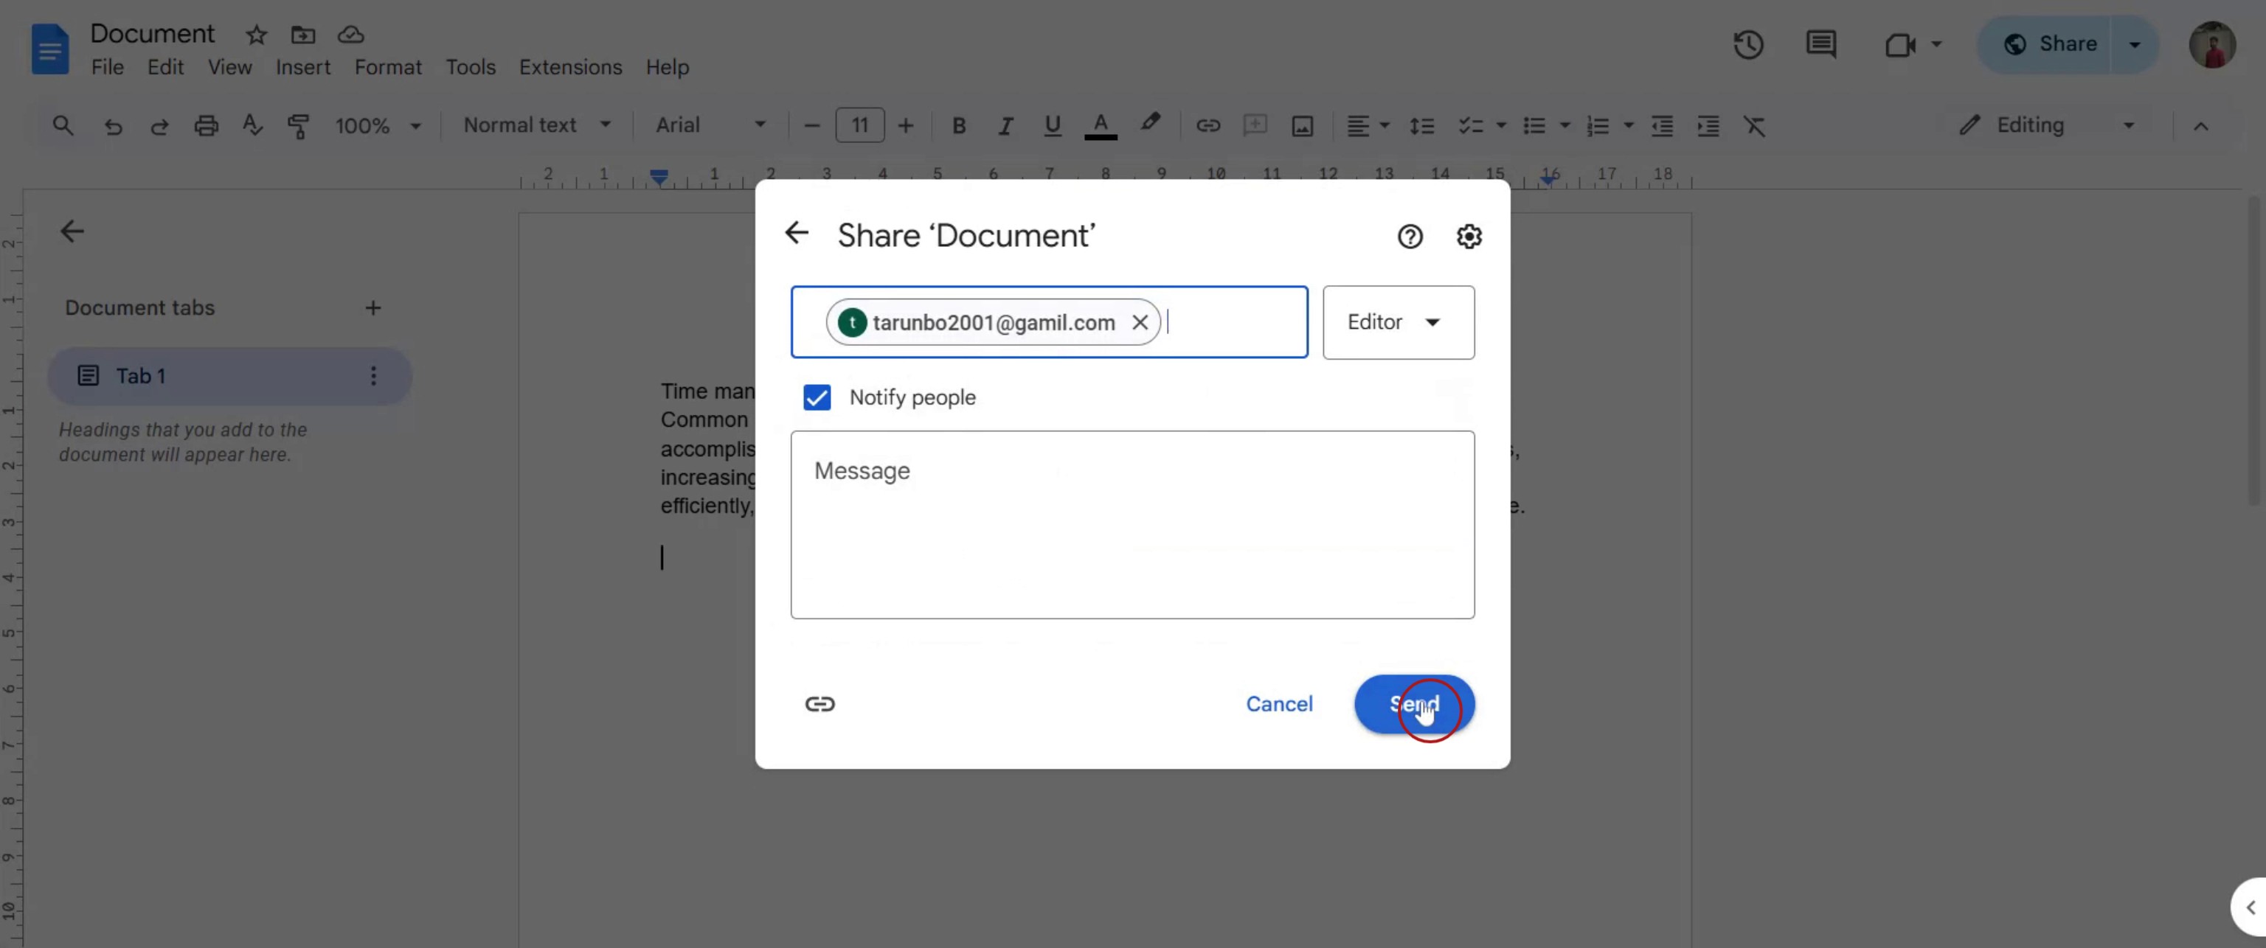This screenshot has width=2266, height=948.
Task: Click the copy link icon in share dialog
Action: (819, 703)
